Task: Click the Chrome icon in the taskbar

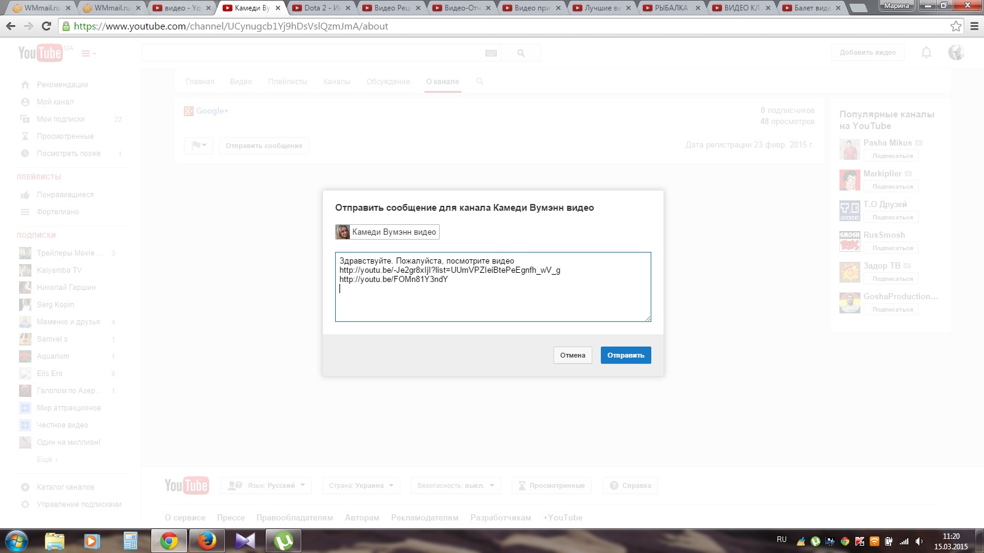Action: [169, 541]
